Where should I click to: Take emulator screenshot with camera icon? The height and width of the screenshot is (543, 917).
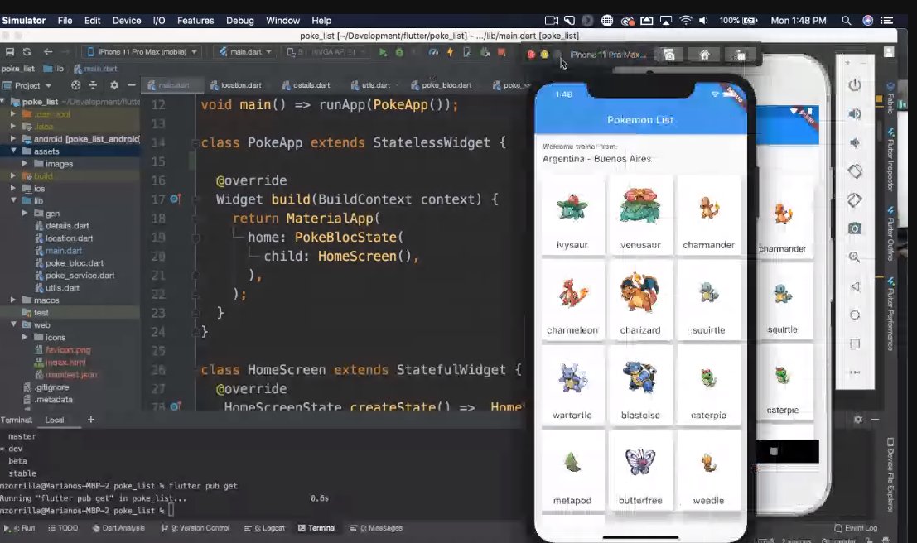click(x=854, y=228)
